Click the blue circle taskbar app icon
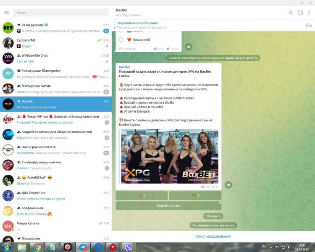The width and height of the screenshot is (315, 252). click(x=98, y=247)
